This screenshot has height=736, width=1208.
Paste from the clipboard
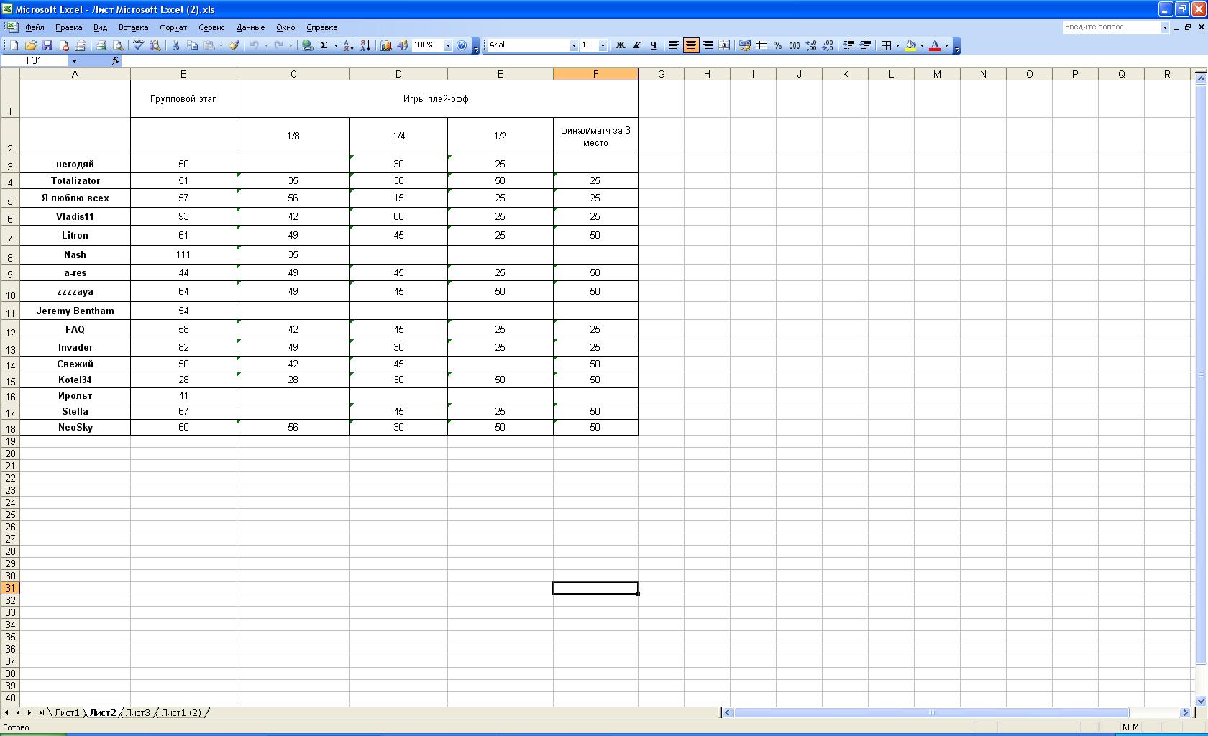[x=209, y=45]
